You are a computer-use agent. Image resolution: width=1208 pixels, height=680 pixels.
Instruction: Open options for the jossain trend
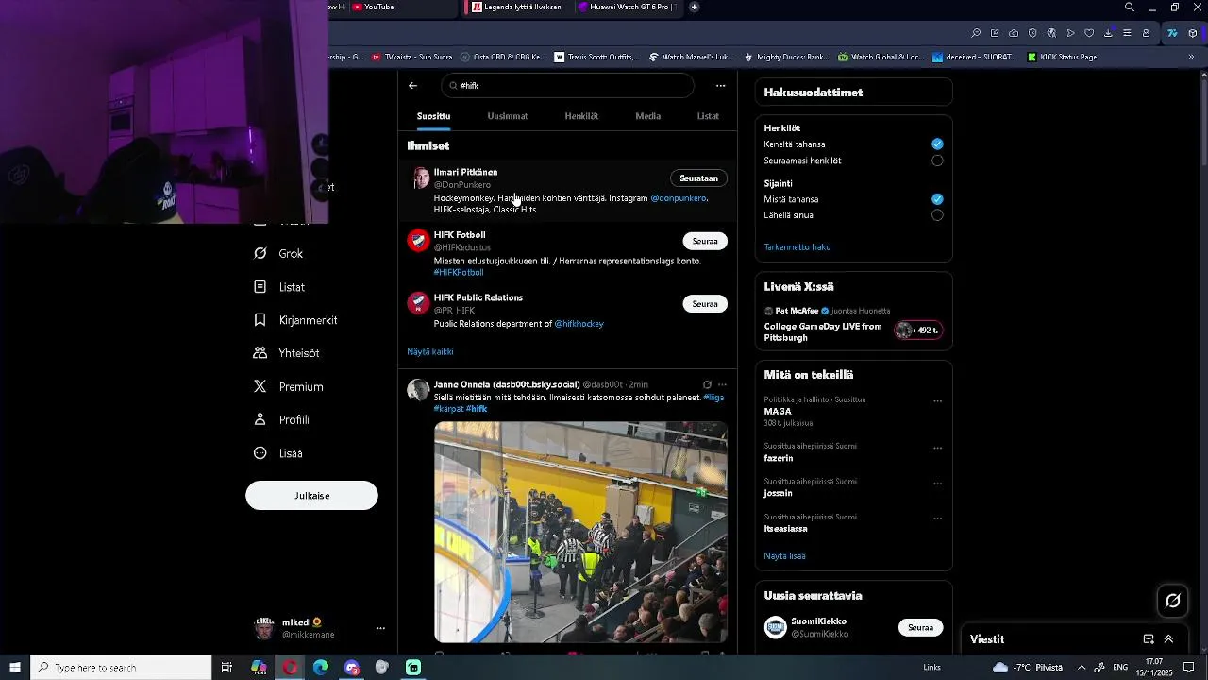[937, 484]
